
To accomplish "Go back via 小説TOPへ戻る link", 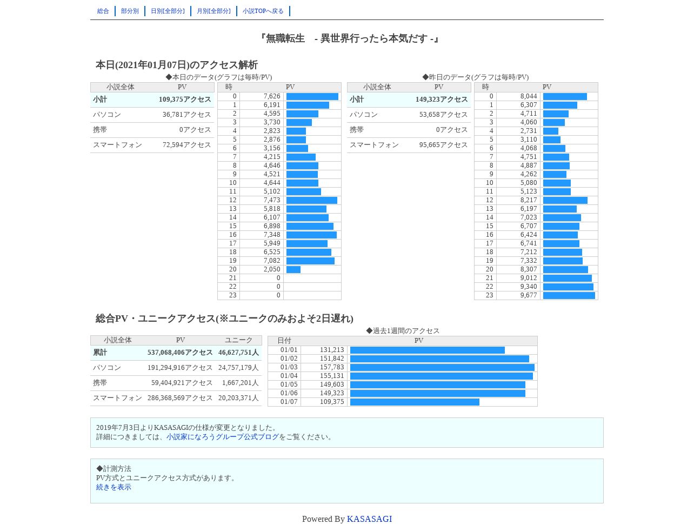I will point(263,11).
